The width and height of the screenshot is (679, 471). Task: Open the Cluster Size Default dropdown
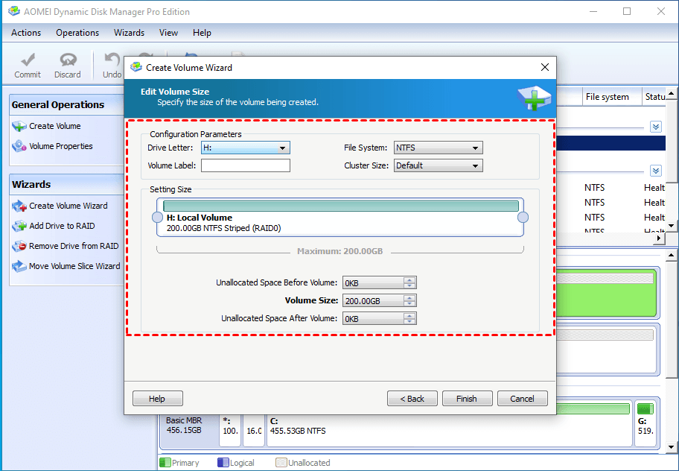tap(439, 165)
